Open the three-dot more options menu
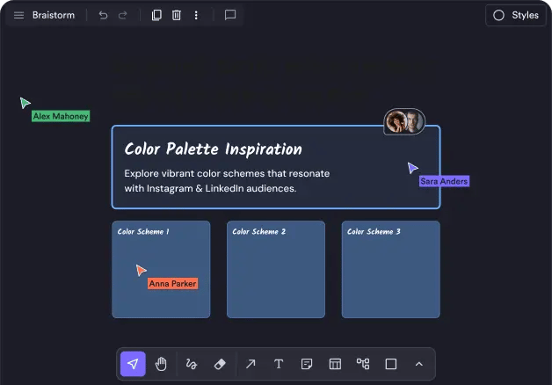The height and width of the screenshot is (385, 552). (196, 15)
